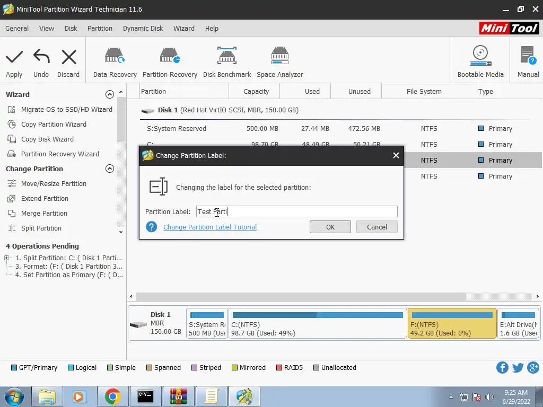Open Twitter share icon
Viewport: 543px width, 407px height.
click(518, 368)
